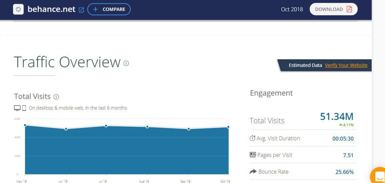The height and width of the screenshot is (183, 385).
Task: Click the 40M y-axis label
Action: point(17,138)
